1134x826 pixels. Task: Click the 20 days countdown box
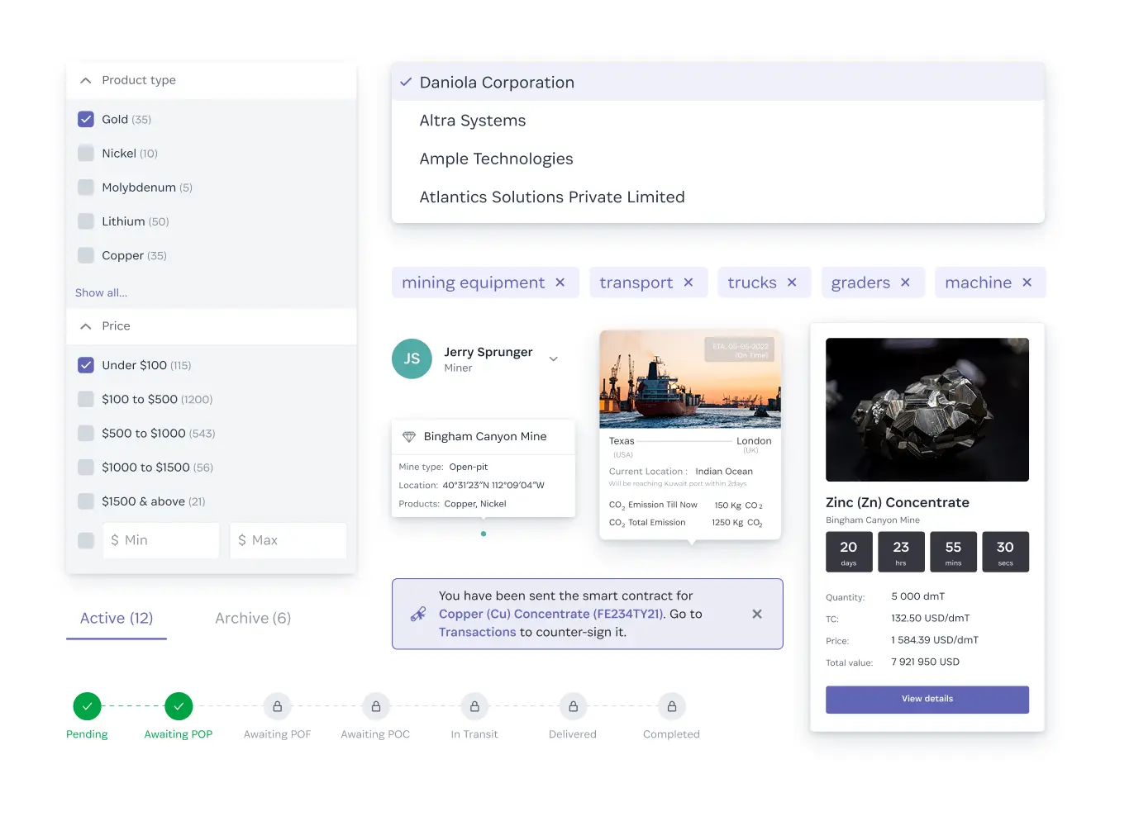[x=849, y=552]
